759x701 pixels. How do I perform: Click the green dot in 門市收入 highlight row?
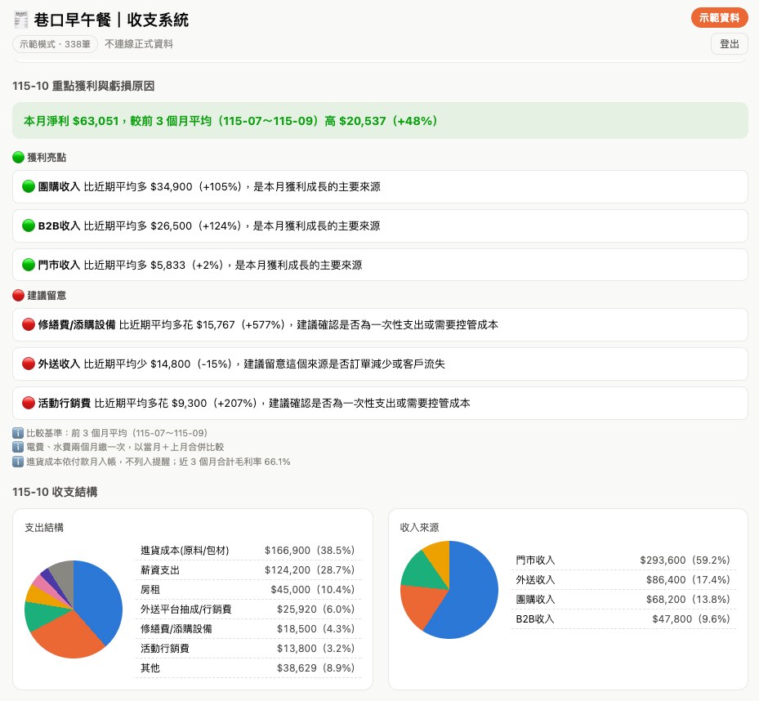(28, 265)
